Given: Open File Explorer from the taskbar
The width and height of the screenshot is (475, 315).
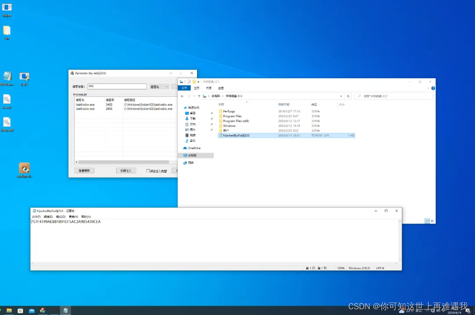Looking at the screenshot, I should (9, 311).
